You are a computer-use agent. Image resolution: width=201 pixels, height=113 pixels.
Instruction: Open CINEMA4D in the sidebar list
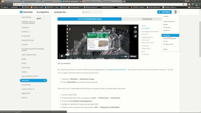click(x=25, y=28)
